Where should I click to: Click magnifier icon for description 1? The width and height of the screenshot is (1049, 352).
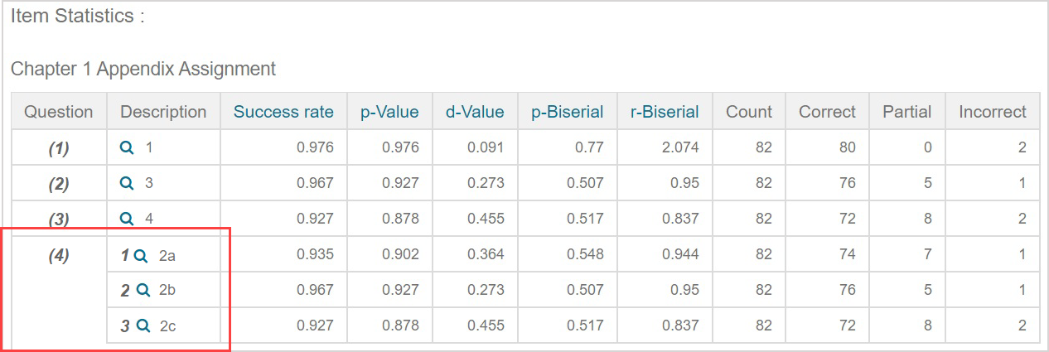[127, 147]
